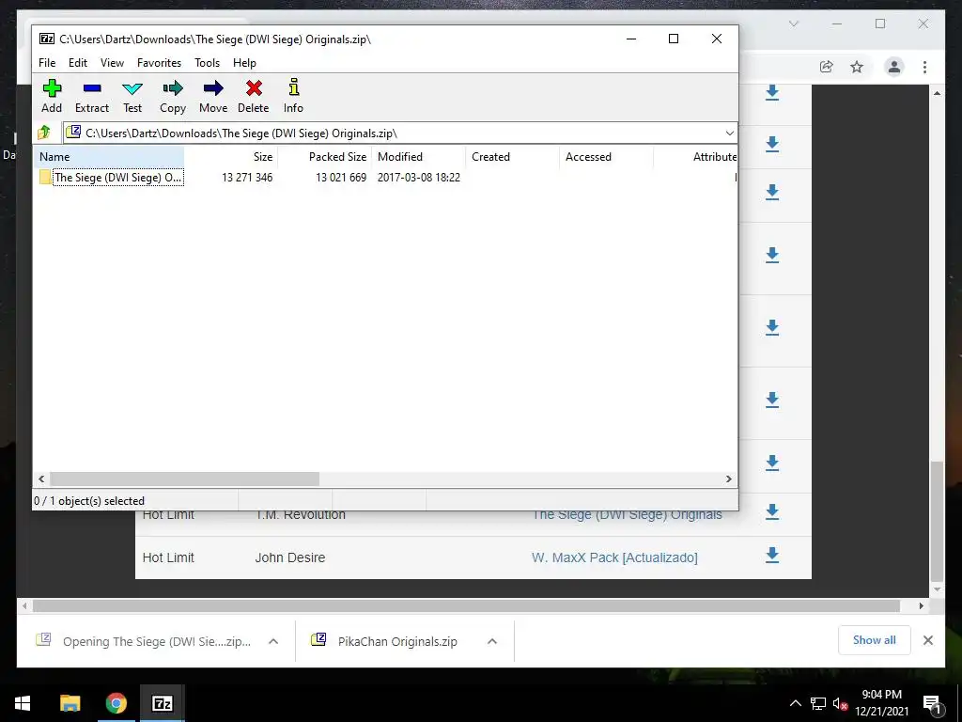Click the John Desire artist cell
The width and height of the screenshot is (962, 722).
click(290, 557)
